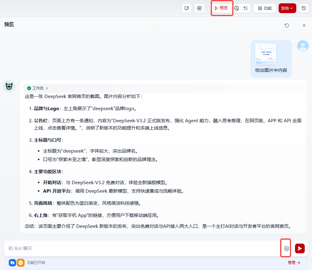Click the 公告栏 list item heading
Screen dimensions: 312x270
(41, 121)
